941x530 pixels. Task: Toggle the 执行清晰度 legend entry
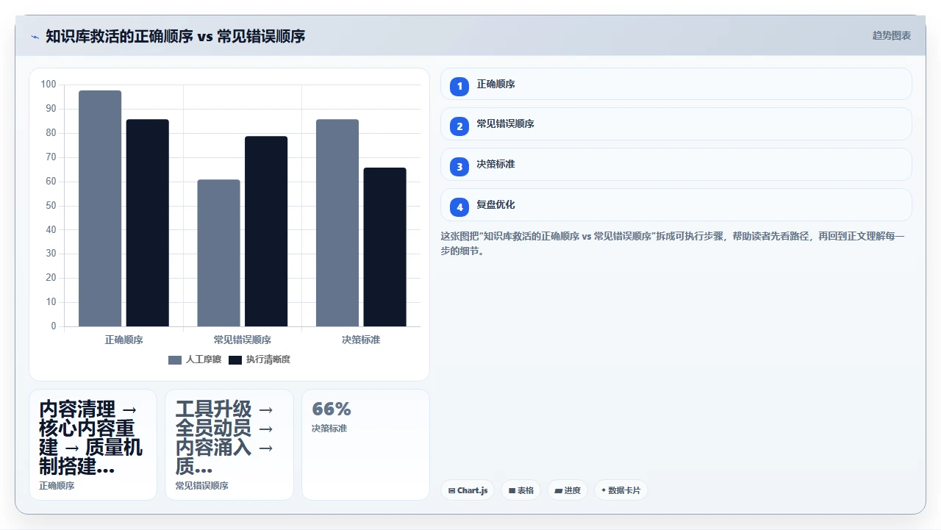pos(260,359)
